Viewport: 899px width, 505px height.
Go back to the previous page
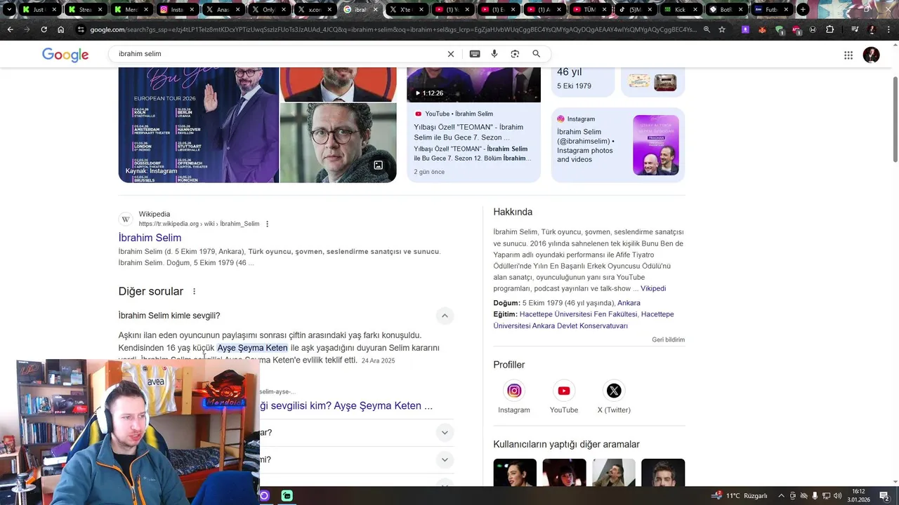point(10,29)
